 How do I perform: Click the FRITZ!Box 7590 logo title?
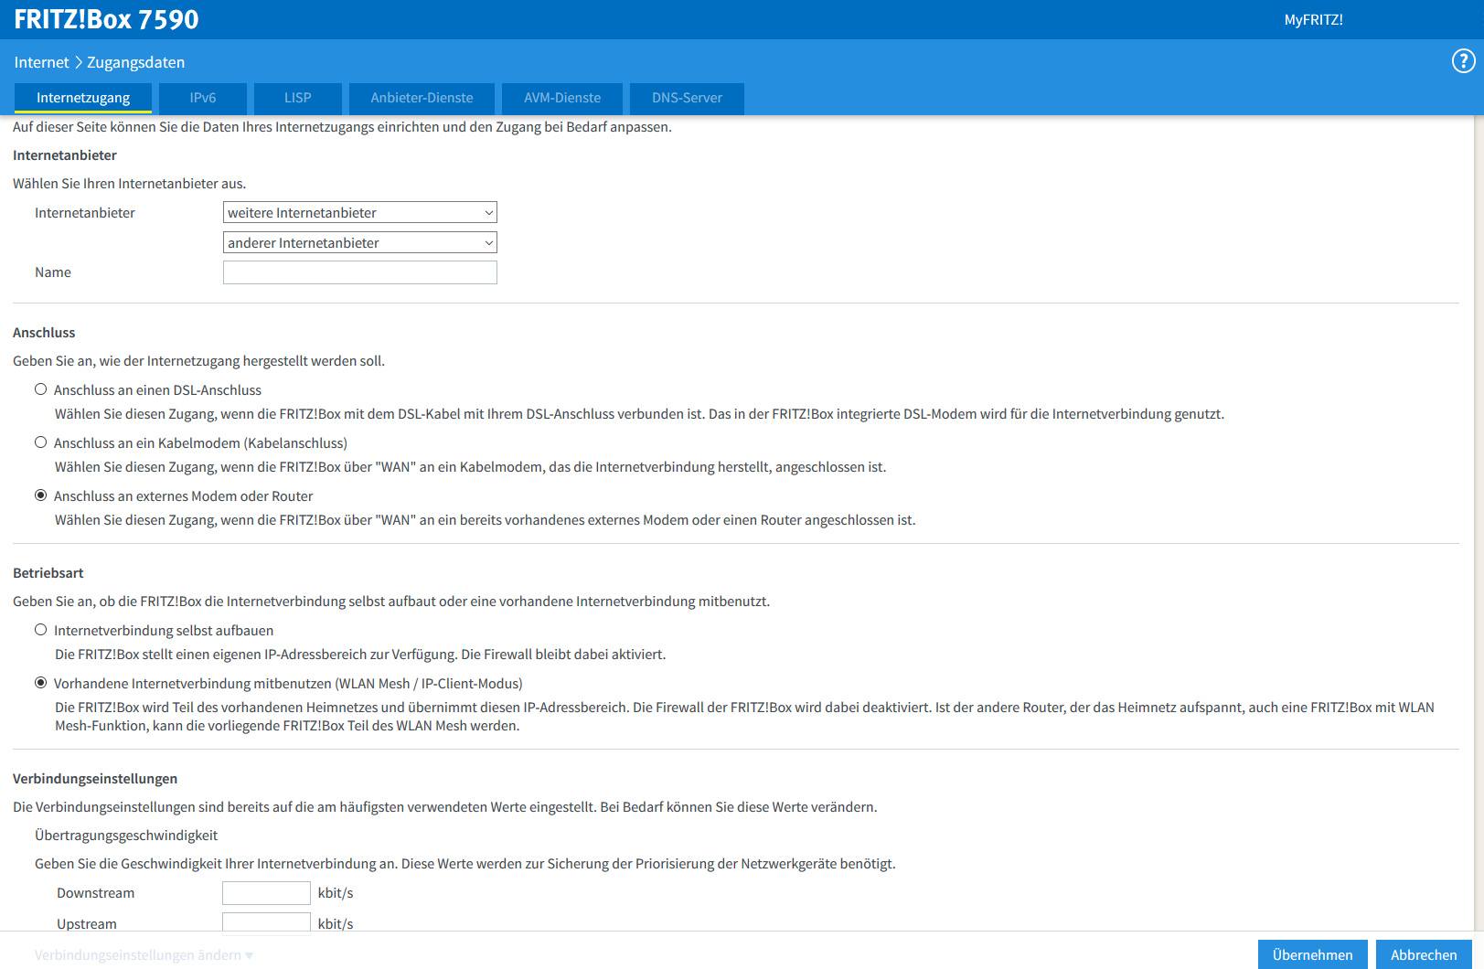point(106,19)
